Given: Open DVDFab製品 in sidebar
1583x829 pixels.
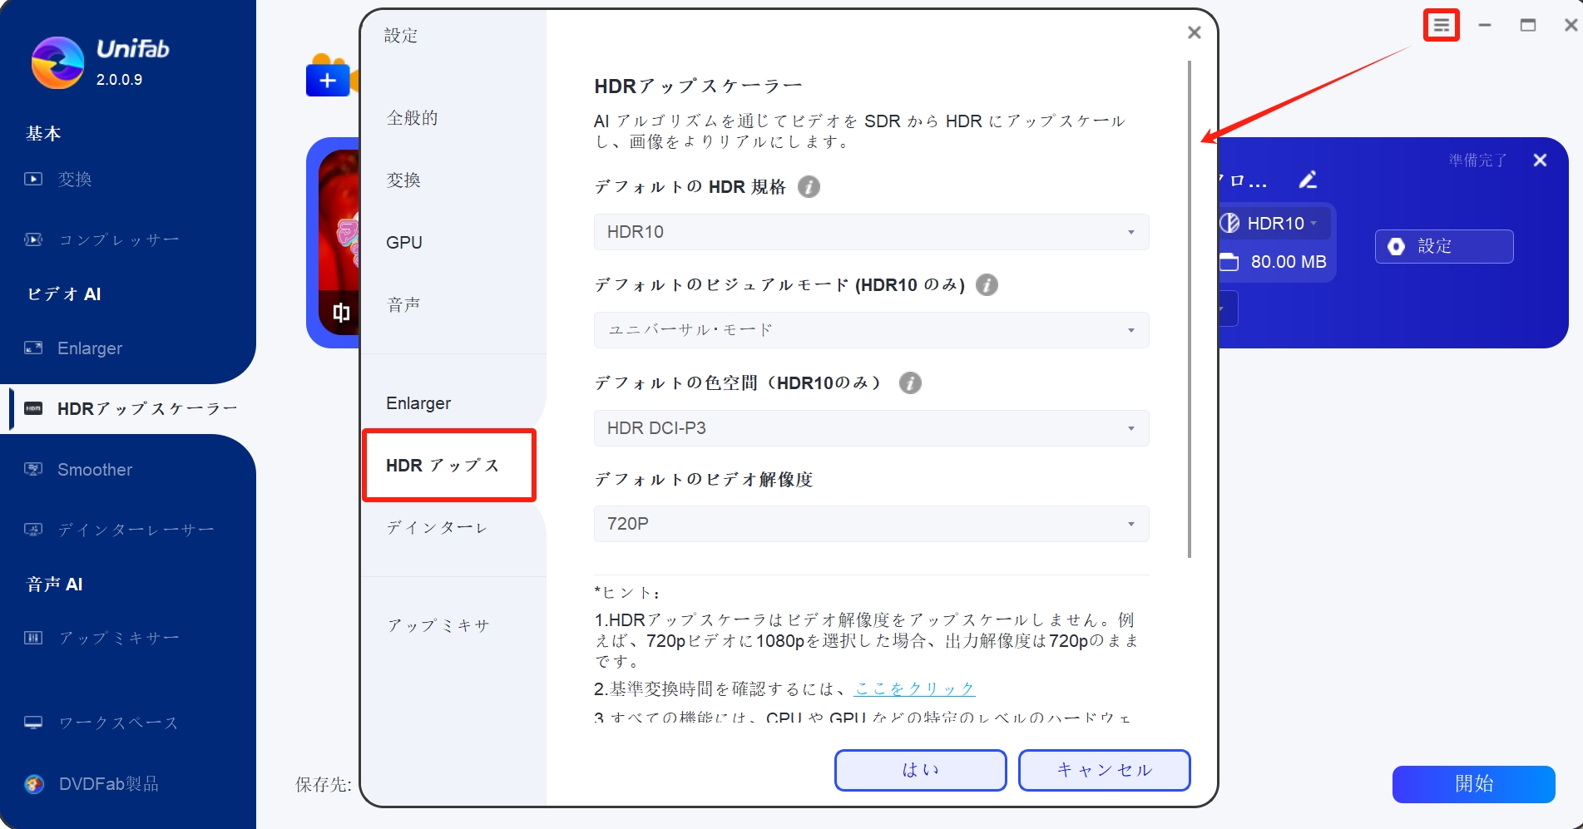Looking at the screenshot, I should pos(109,784).
